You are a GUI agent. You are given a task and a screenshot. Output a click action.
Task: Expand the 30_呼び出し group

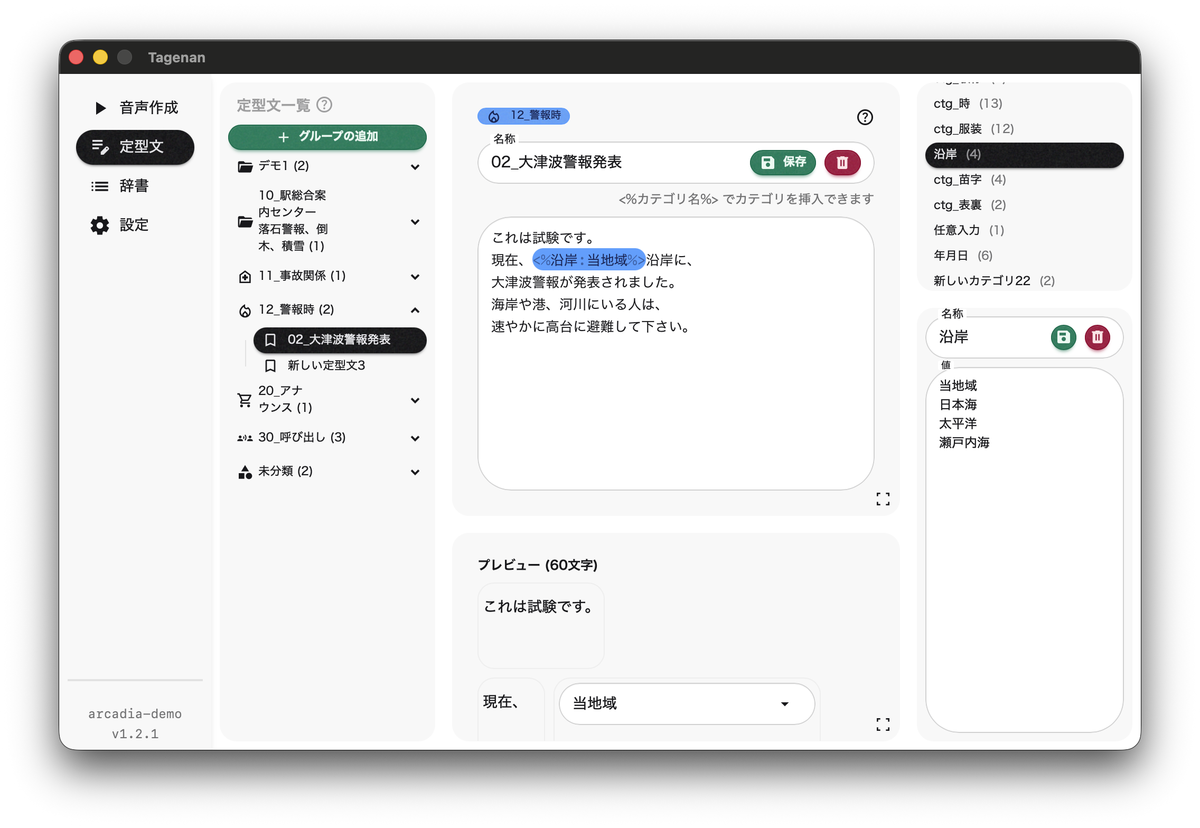[415, 438]
